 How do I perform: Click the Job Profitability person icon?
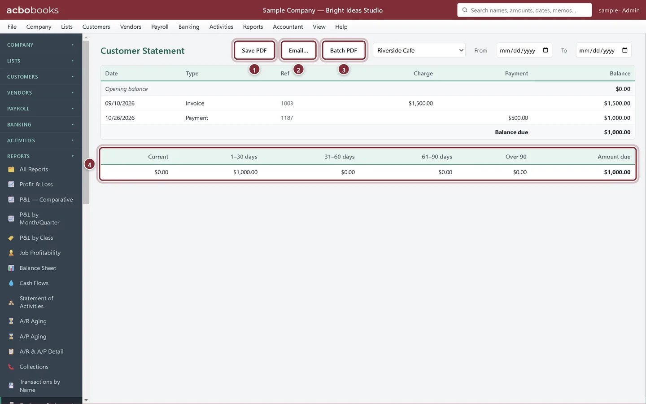point(11,253)
